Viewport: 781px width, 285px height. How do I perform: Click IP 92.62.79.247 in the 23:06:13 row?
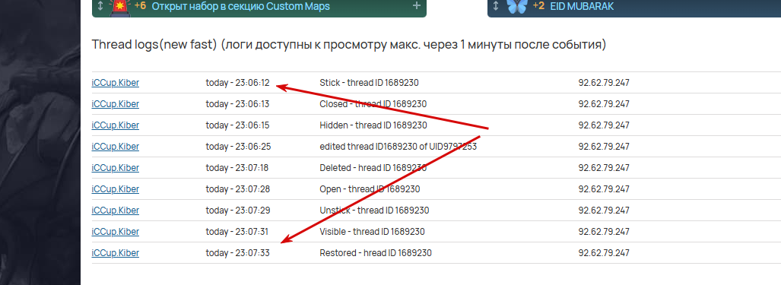[x=604, y=104]
